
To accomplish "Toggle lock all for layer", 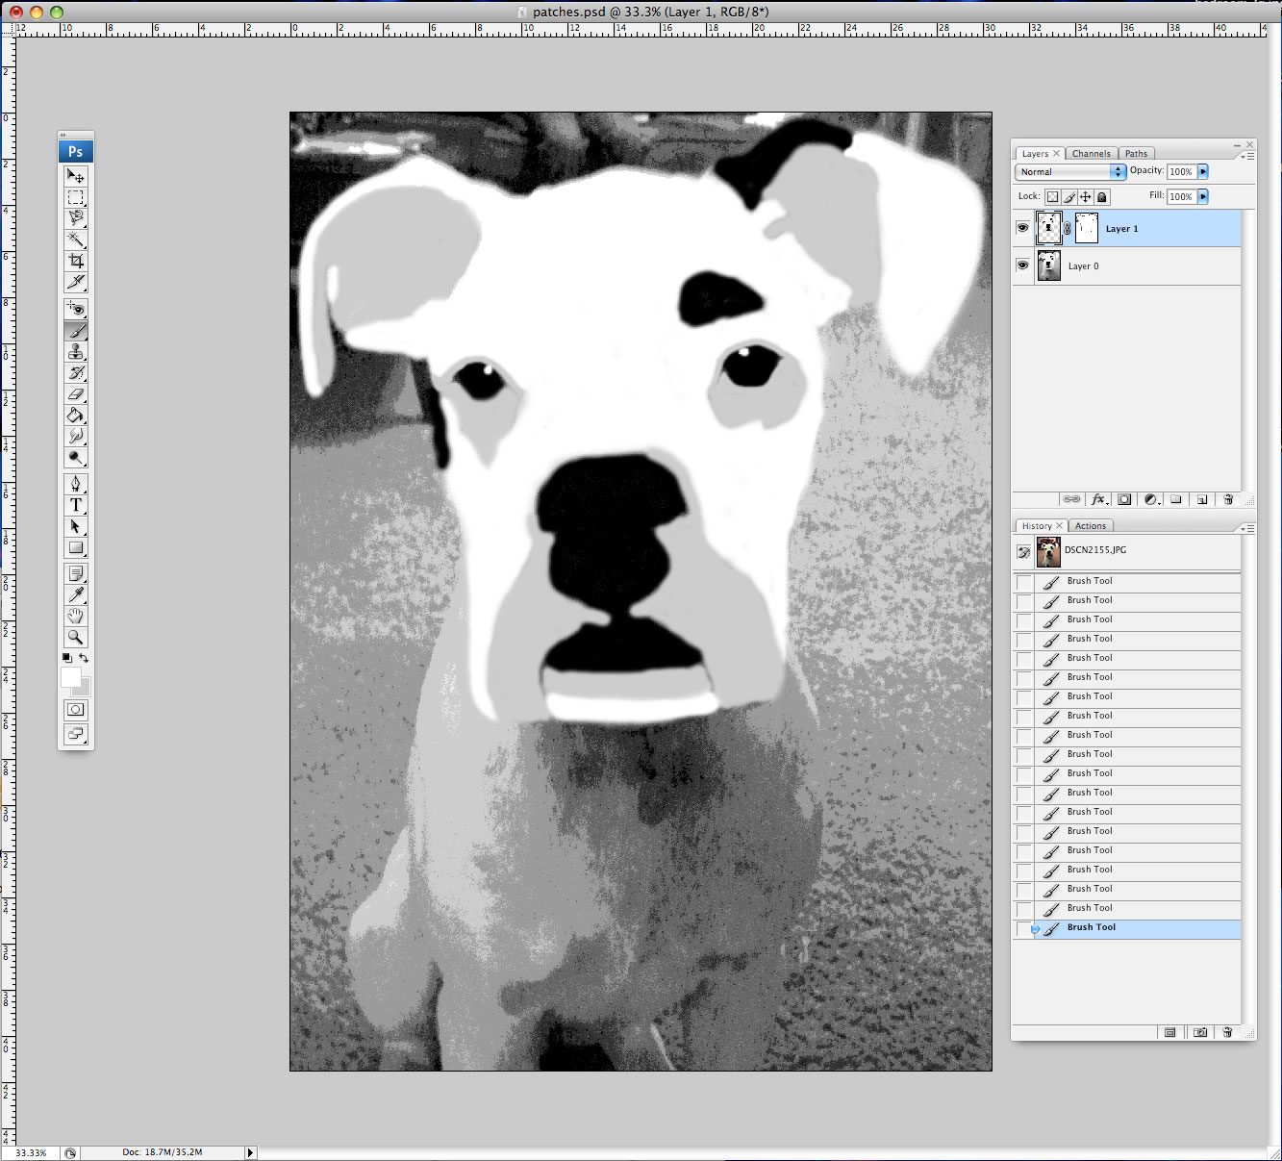I will (1102, 196).
